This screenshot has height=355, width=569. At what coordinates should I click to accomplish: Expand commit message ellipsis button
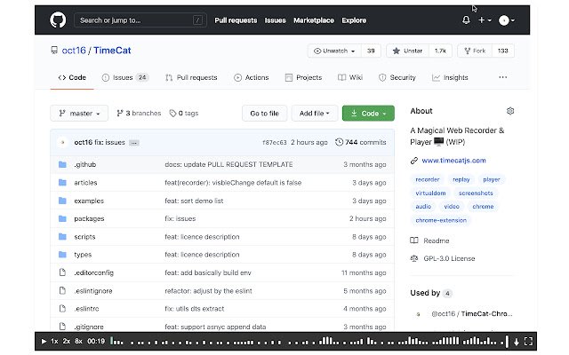(x=134, y=143)
